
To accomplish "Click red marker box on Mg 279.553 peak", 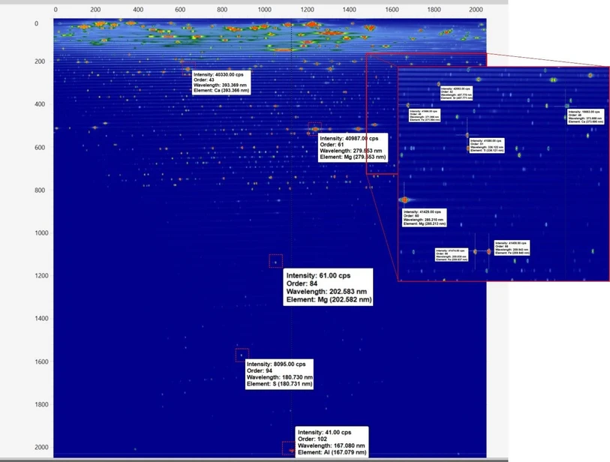I will point(314,127).
